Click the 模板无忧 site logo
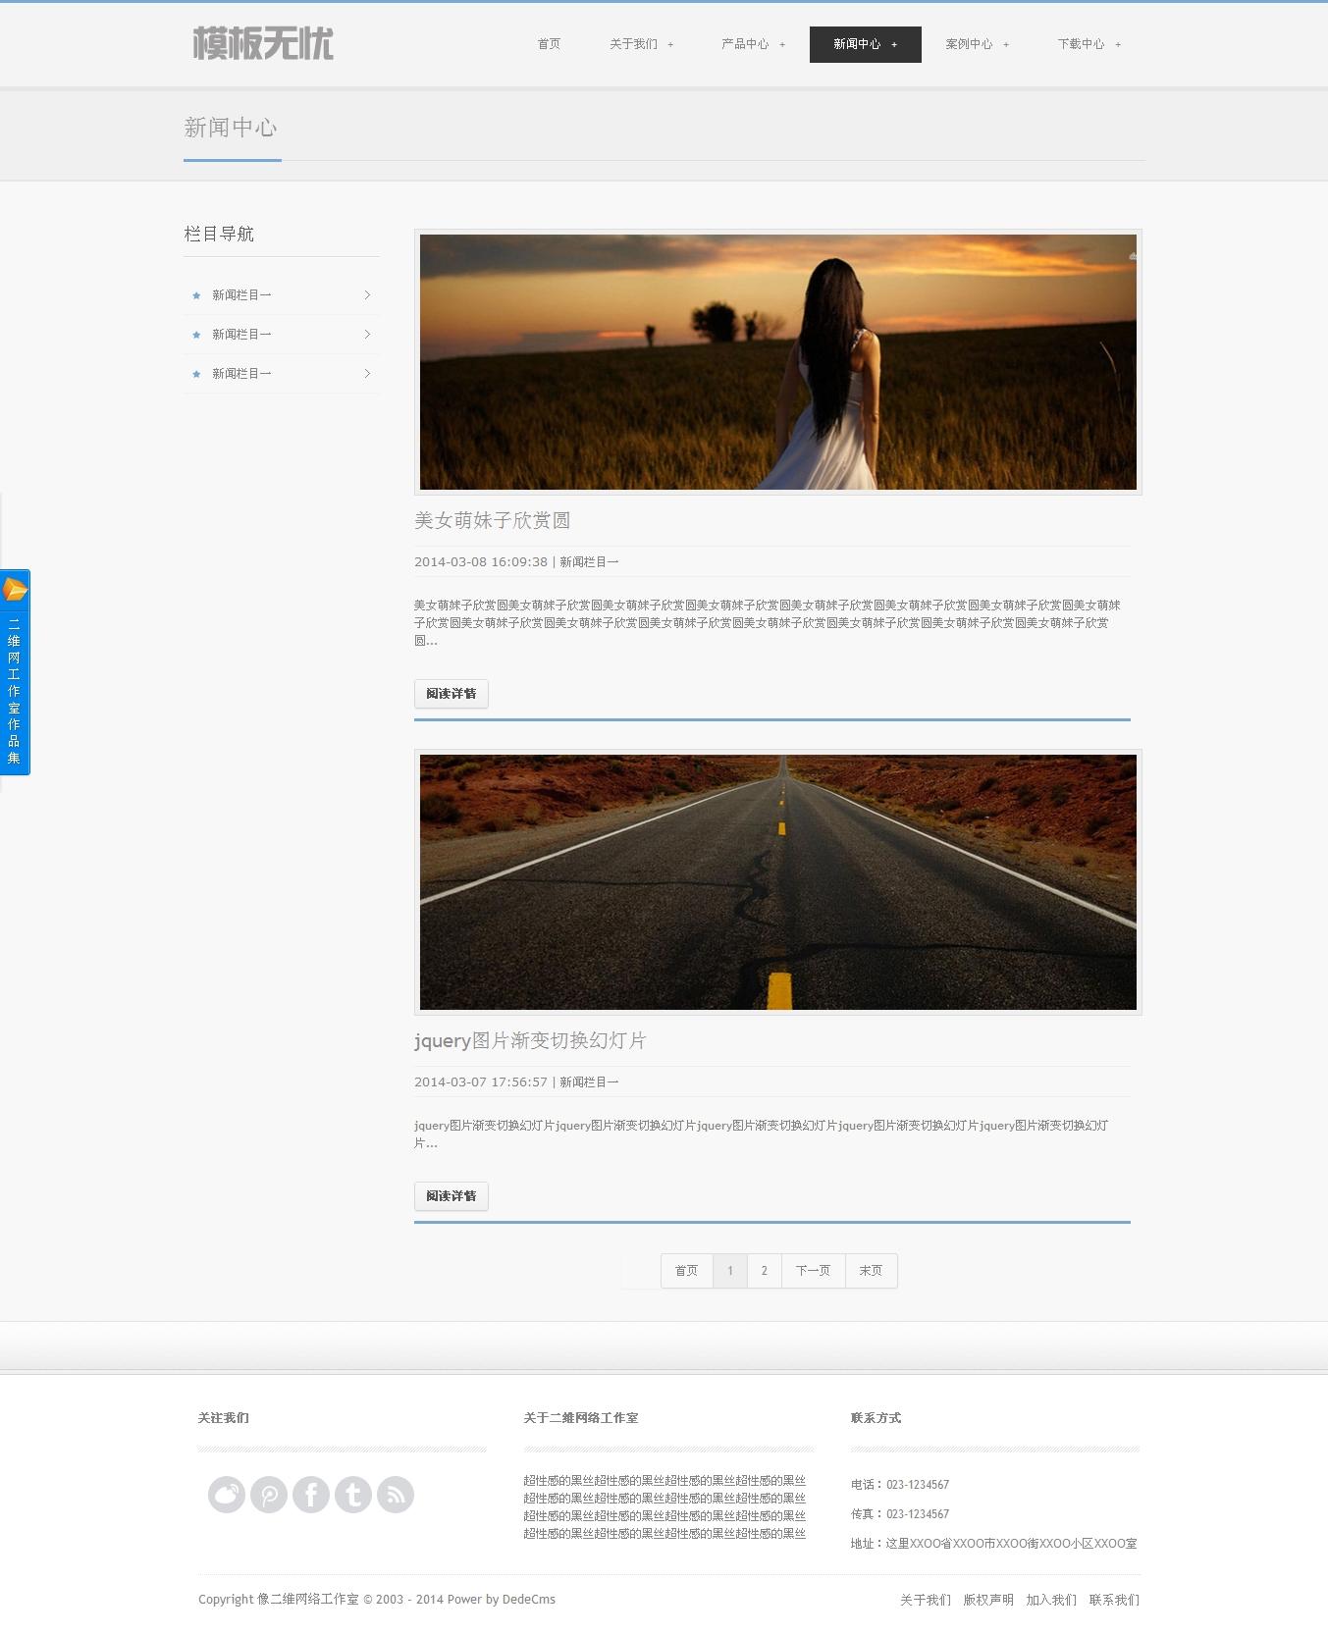1328x1635 pixels. click(x=263, y=44)
